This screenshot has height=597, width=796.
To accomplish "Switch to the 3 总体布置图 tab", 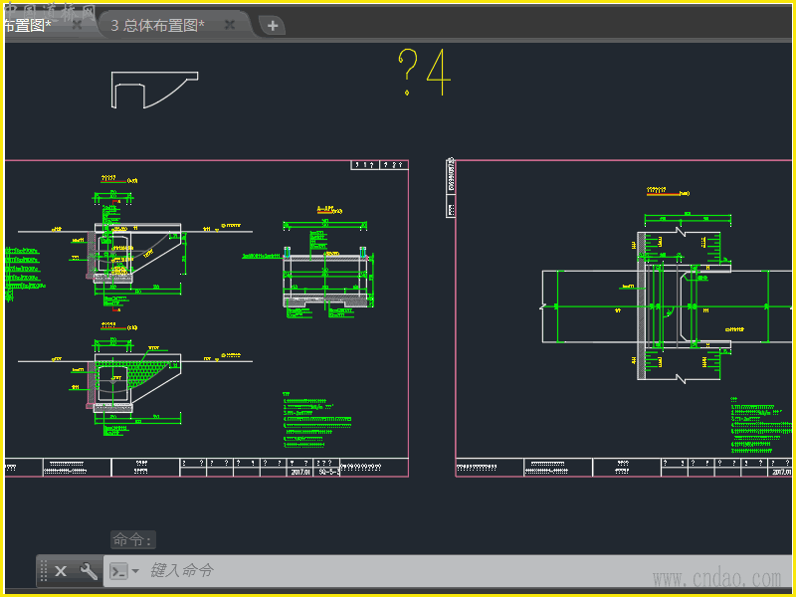I will tap(157, 26).
